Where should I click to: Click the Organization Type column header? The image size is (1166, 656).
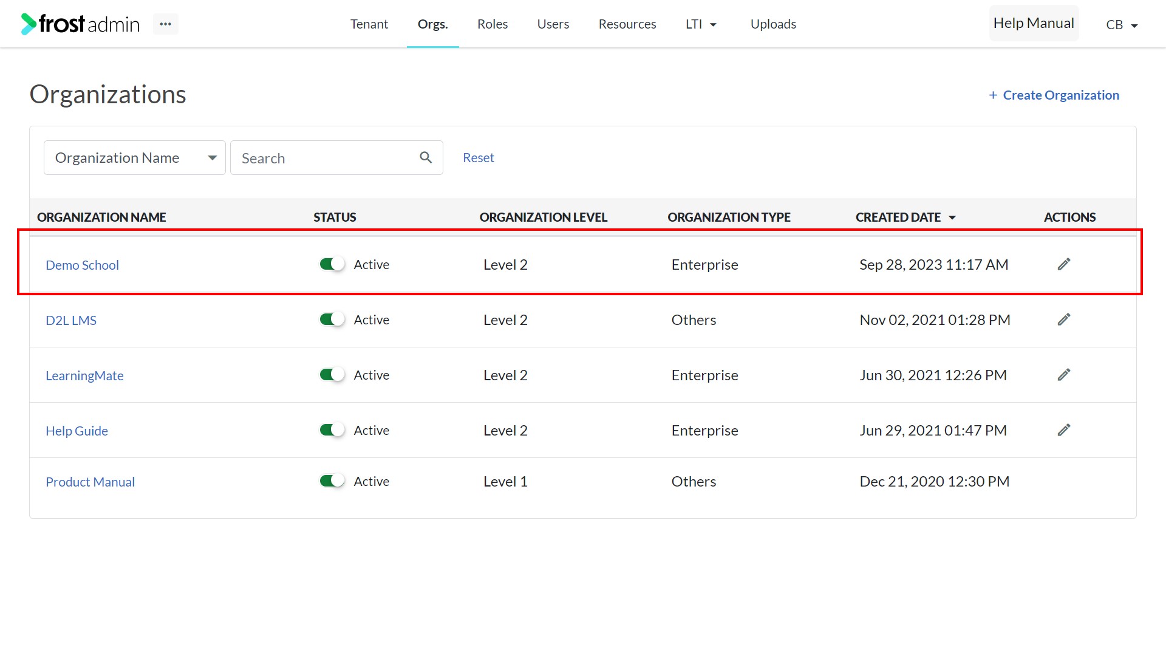coord(729,217)
